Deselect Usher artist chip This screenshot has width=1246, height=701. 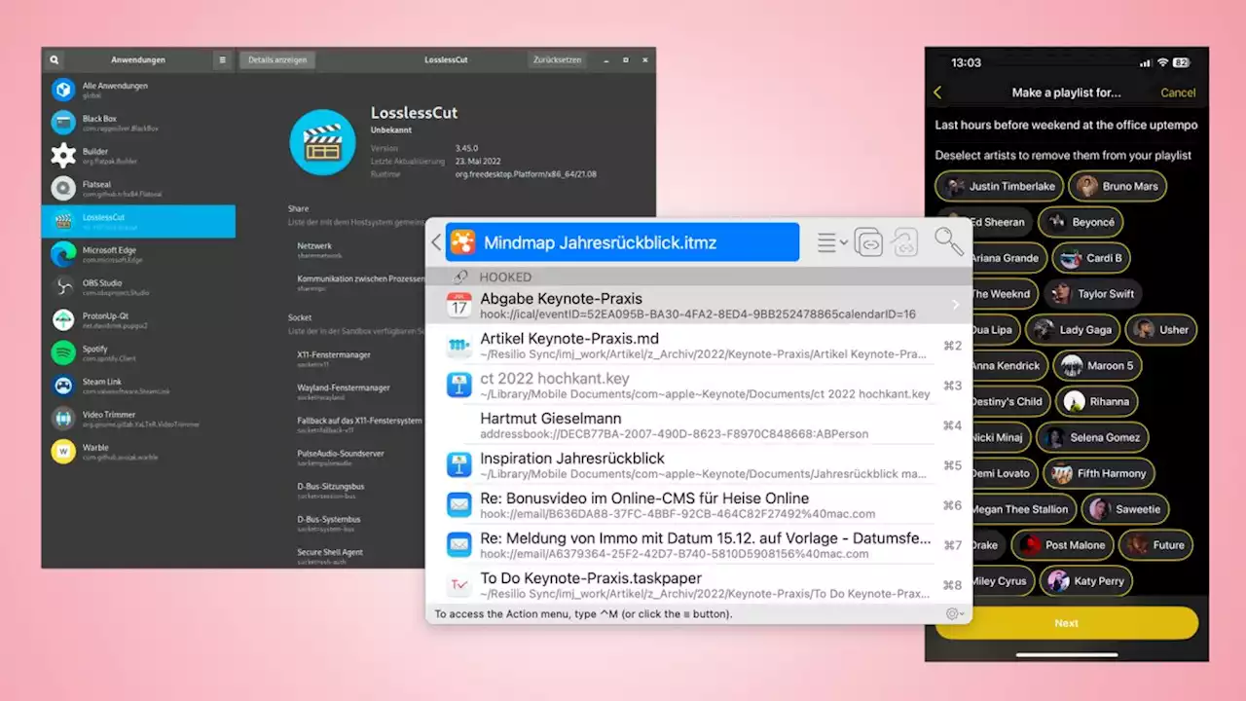[1162, 330]
